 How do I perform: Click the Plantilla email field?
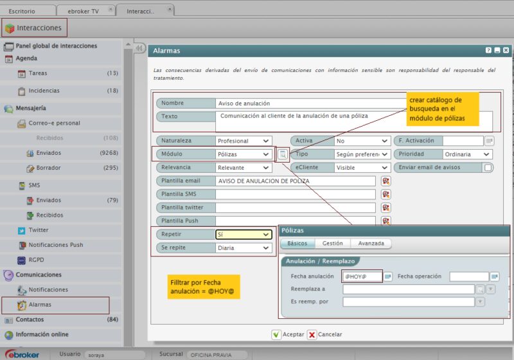pyautogui.click(x=296, y=181)
